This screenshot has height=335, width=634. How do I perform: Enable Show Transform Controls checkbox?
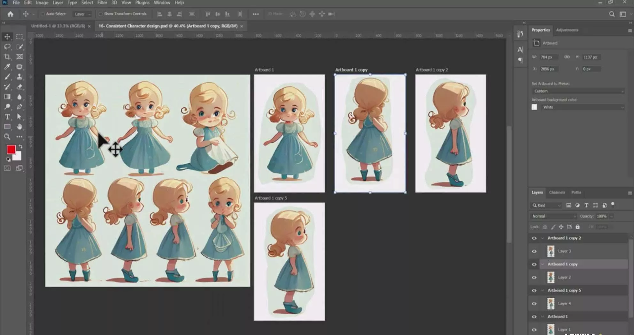(100, 14)
